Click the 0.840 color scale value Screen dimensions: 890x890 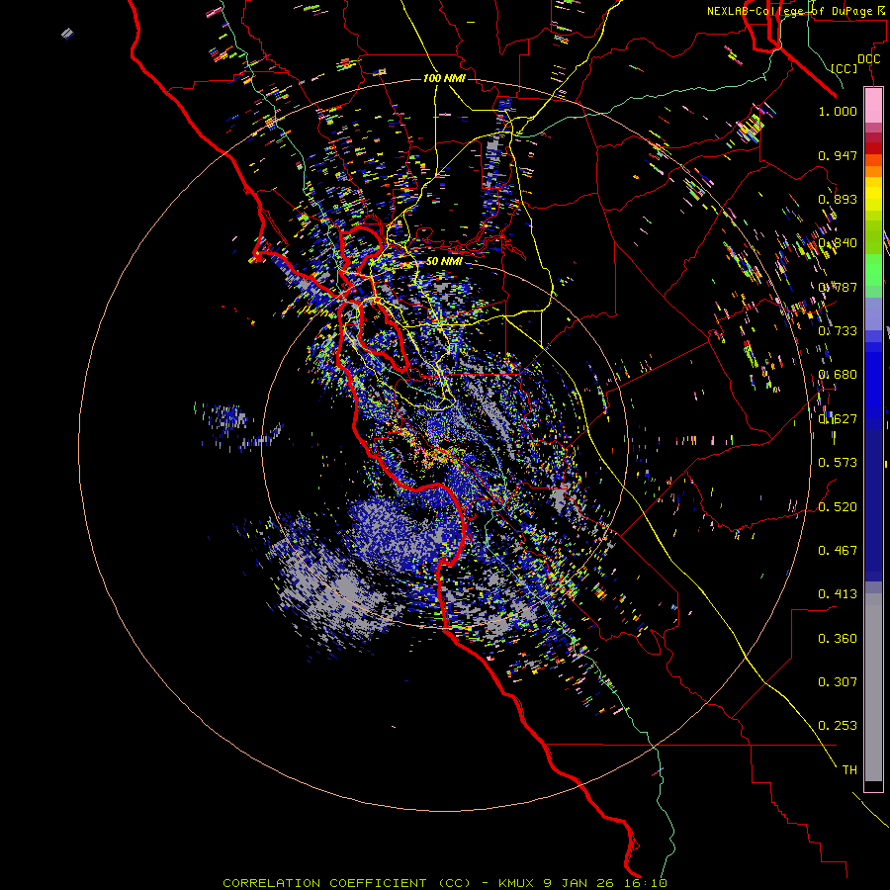(x=838, y=243)
